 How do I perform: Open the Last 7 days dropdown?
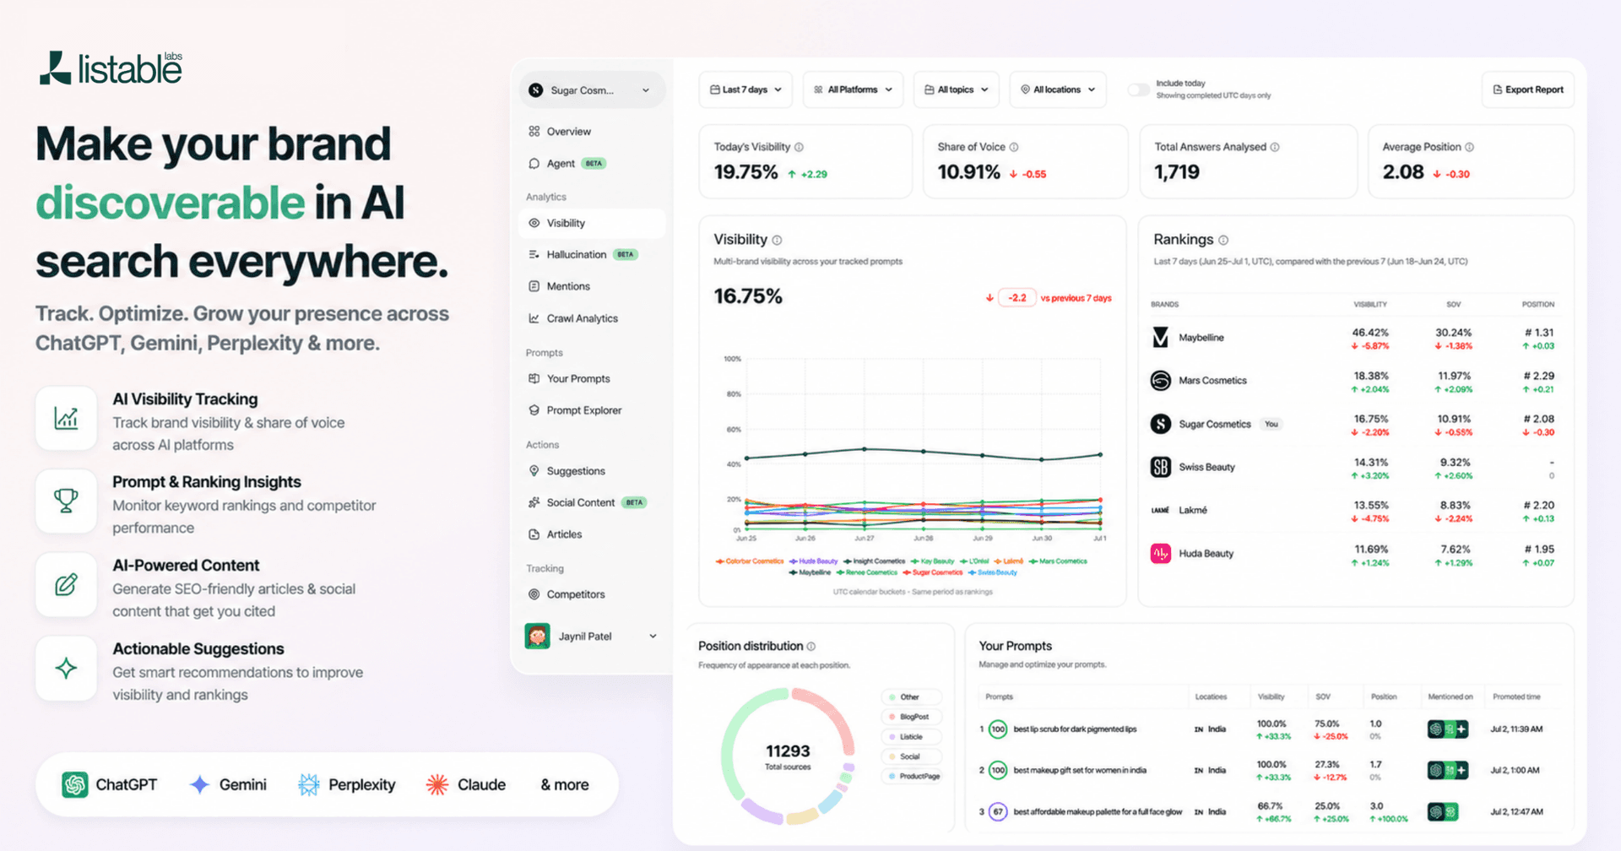click(x=745, y=89)
